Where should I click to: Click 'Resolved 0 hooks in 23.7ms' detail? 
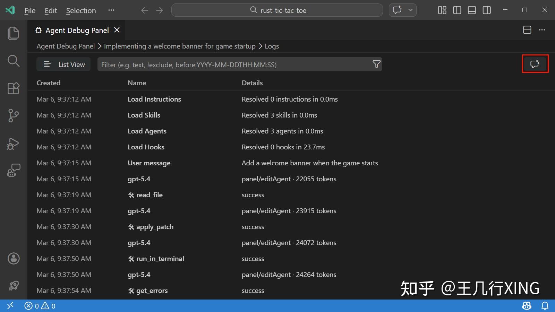[x=283, y=147]
